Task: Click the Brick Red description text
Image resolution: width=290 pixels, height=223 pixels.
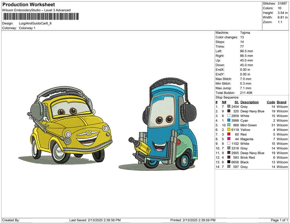Action: [x=248, y=157]
